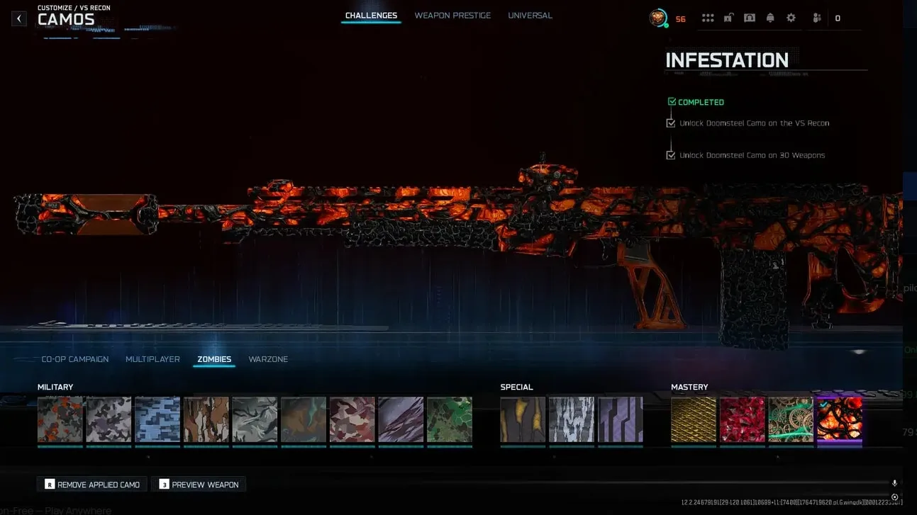The height and width of the screenshot is (515, 917).
Task: Click the MILITARY category heading
Action: click(x=55, y=387)
